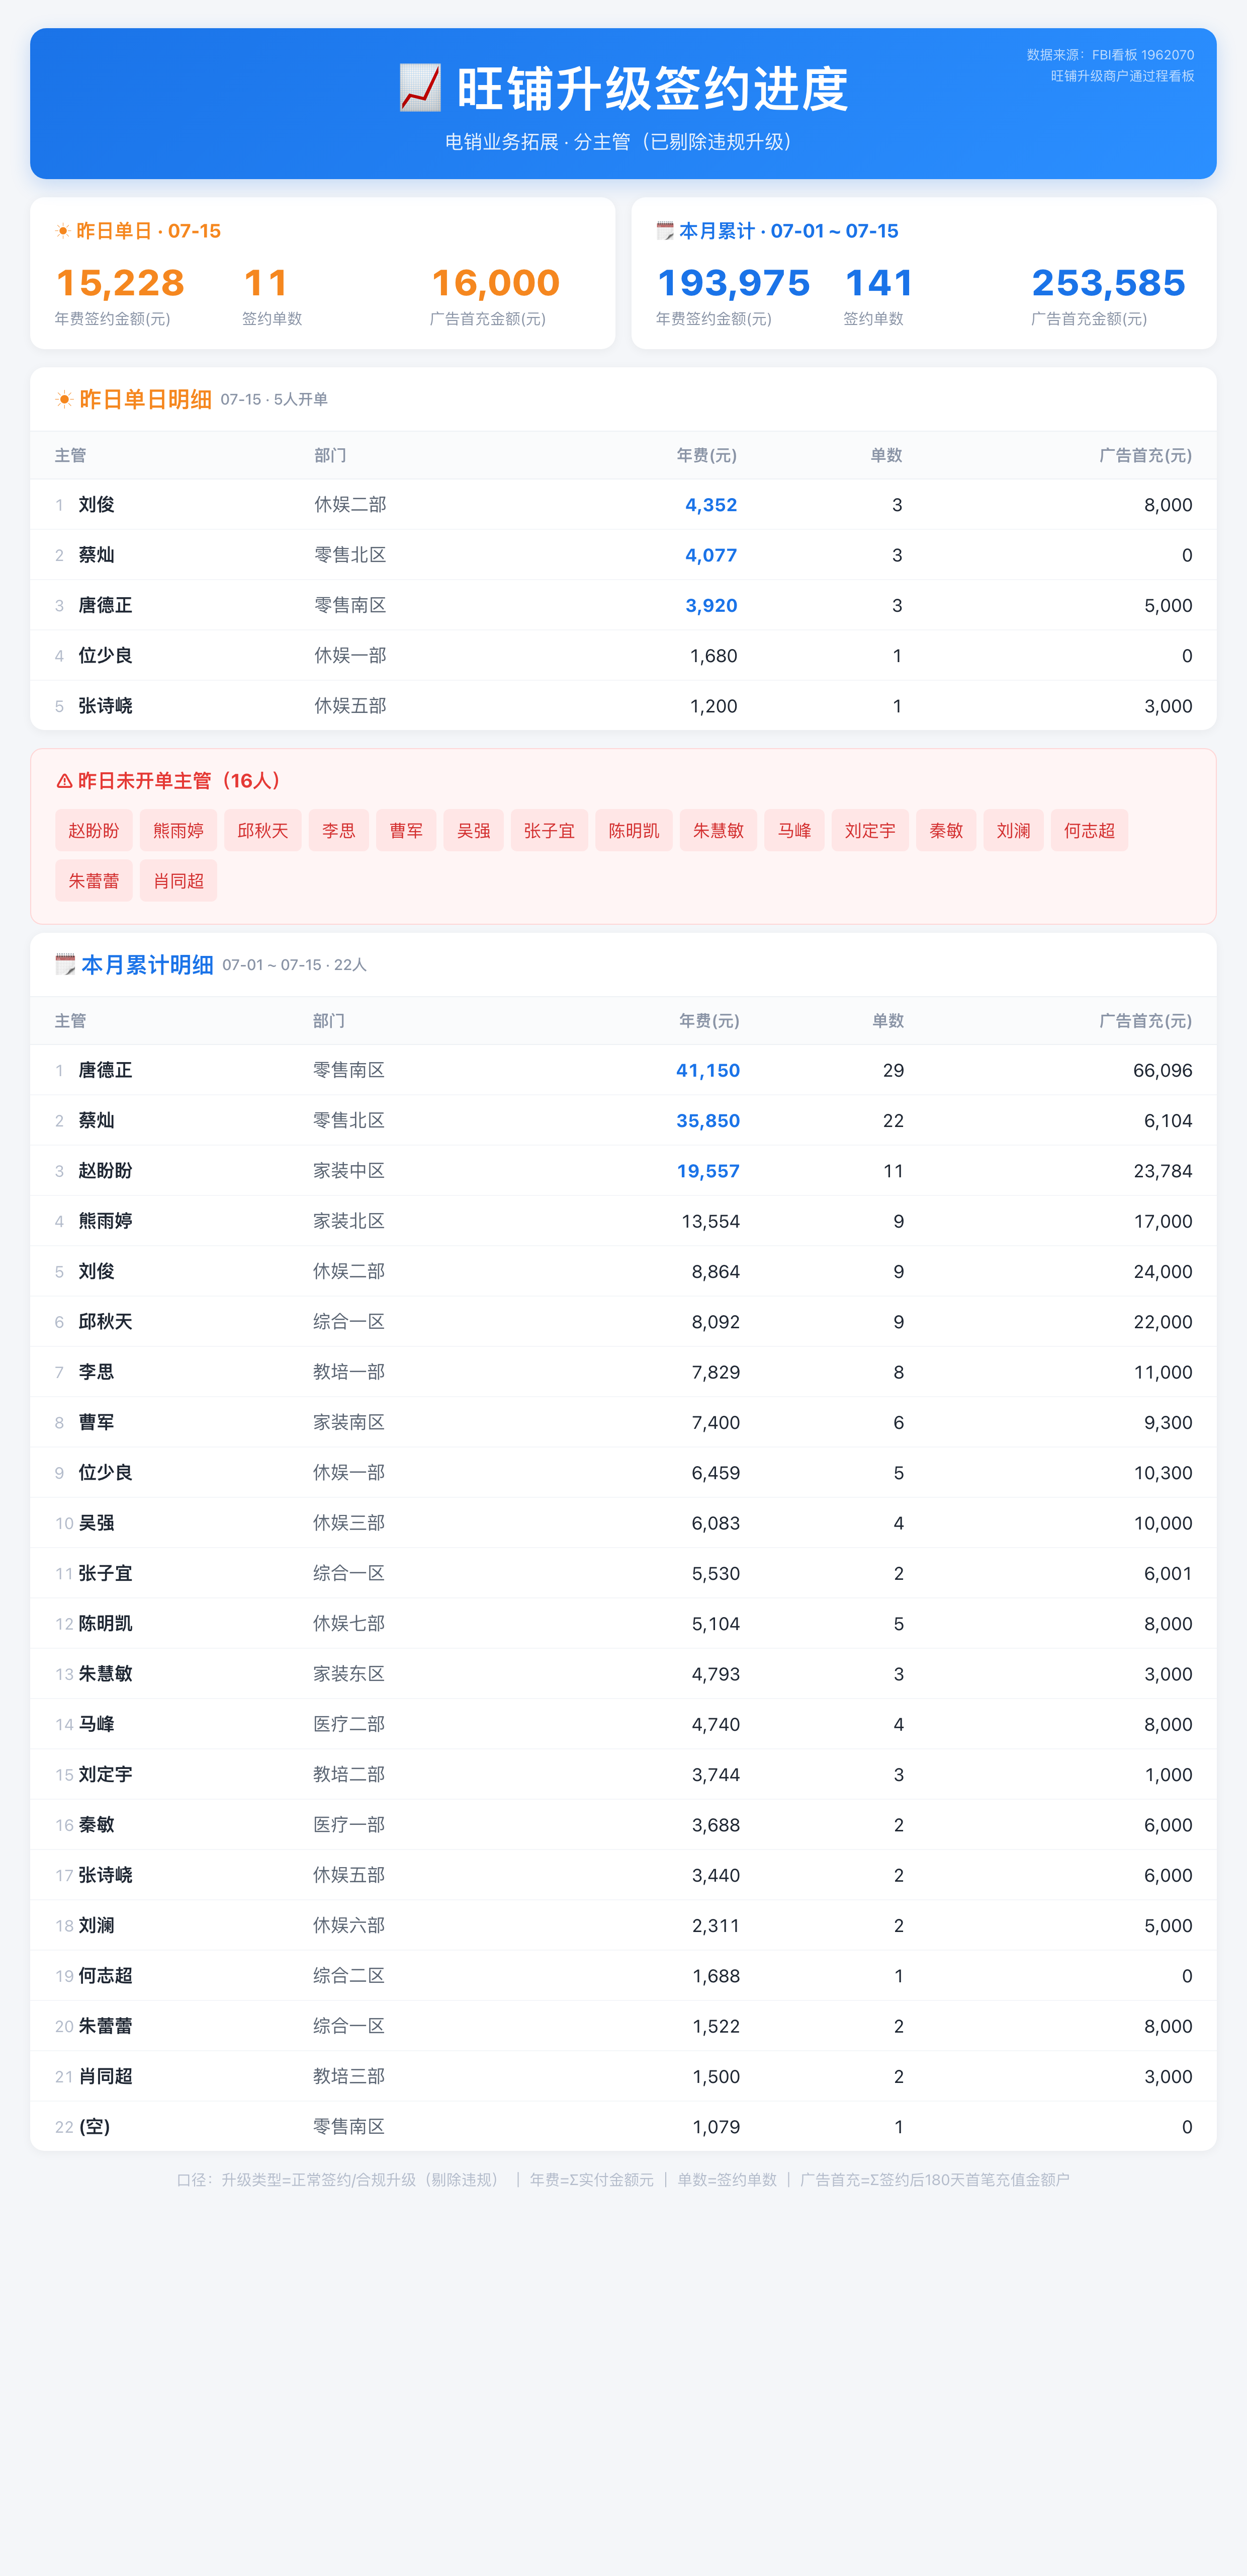Click the 广告首充(元) column header in 本月累计明细 table

(1145, 1021)
